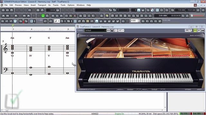Open the File menu
This screenshot has width=206, height=115.
pyautogui.click(x=6, y=5)
